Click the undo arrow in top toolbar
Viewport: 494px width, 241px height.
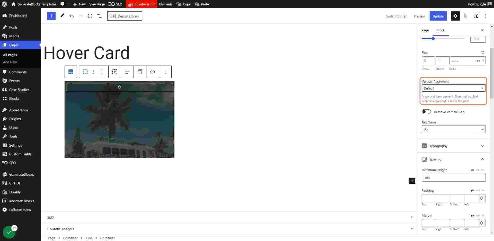72,16
